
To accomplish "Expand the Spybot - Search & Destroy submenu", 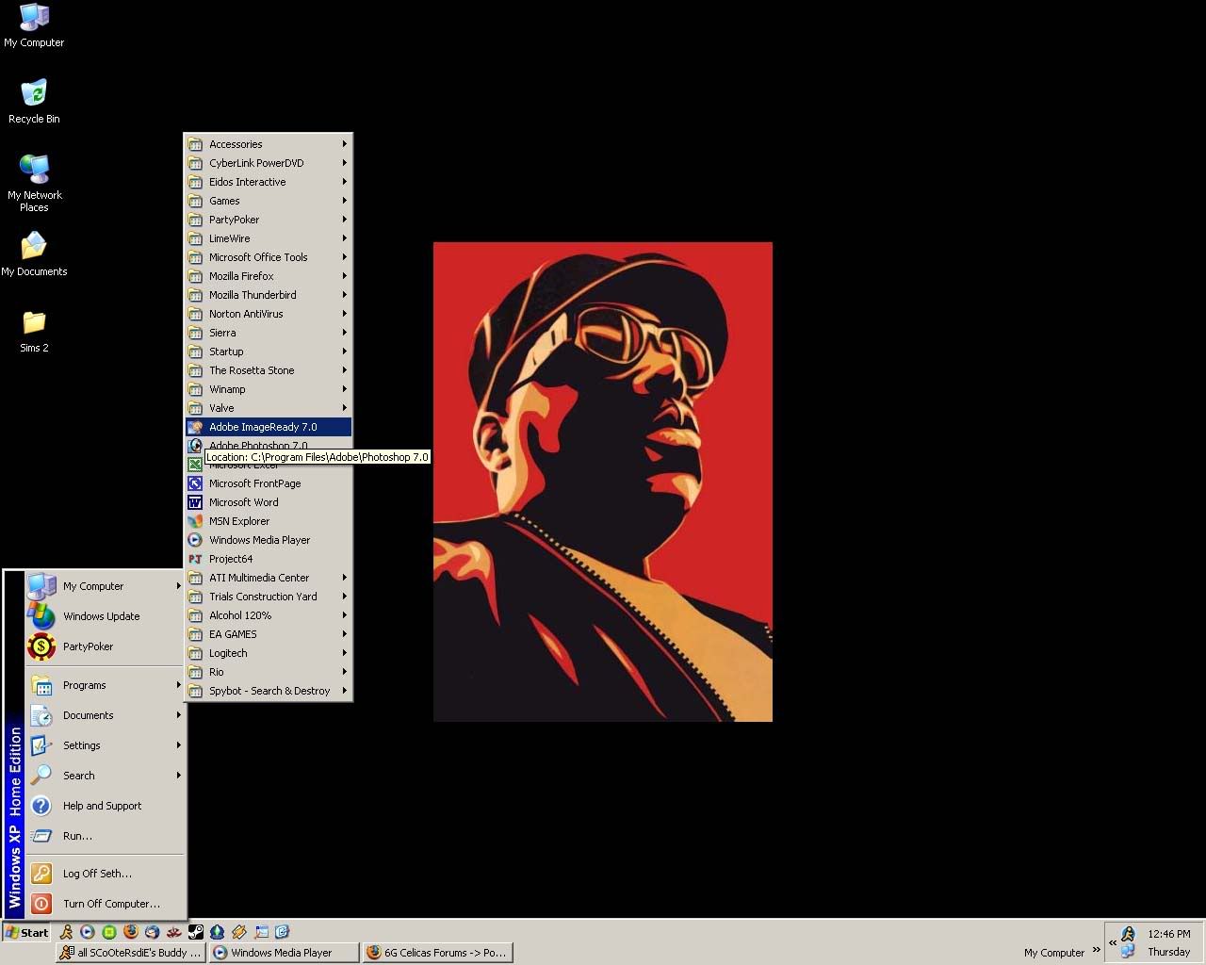I will 269,691.
